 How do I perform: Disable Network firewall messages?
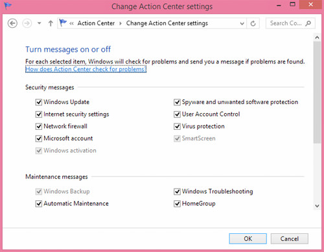tap(39, 126)
